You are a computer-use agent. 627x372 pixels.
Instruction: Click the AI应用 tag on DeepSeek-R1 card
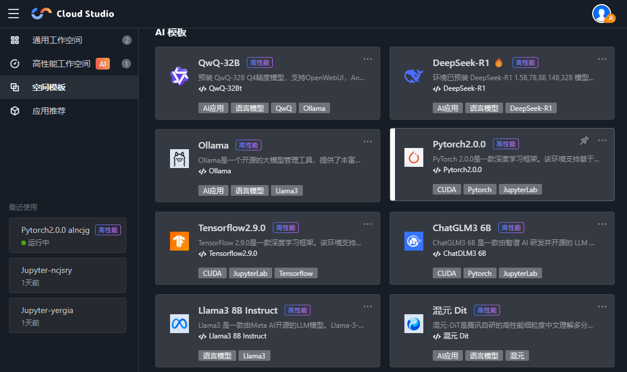coord(448,108)
